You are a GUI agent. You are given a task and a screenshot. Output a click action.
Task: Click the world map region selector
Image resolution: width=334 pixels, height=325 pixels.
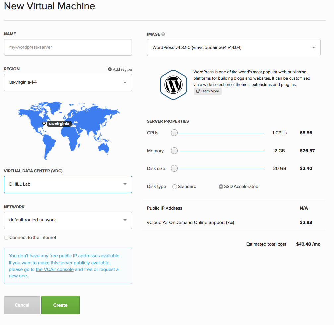pos(69,130)
